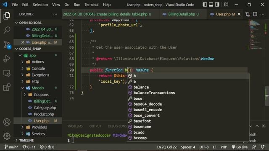This screenshot has width=269, height=151.
Task: Open Source Control view with badge
Action: tap(7, 45)
